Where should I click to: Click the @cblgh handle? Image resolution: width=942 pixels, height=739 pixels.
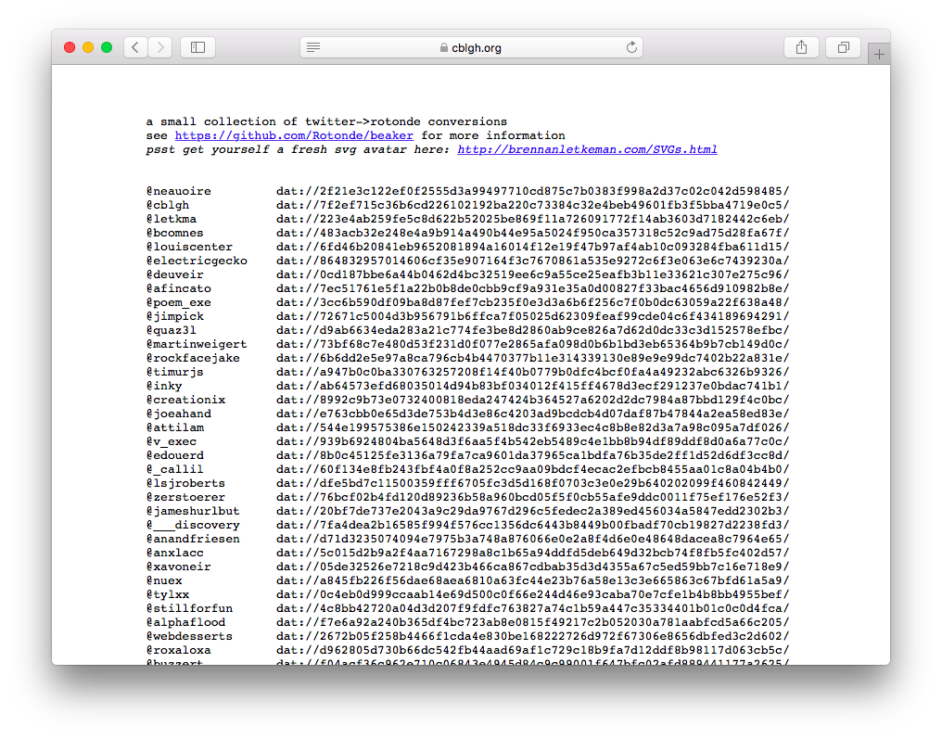coord(168,205)
